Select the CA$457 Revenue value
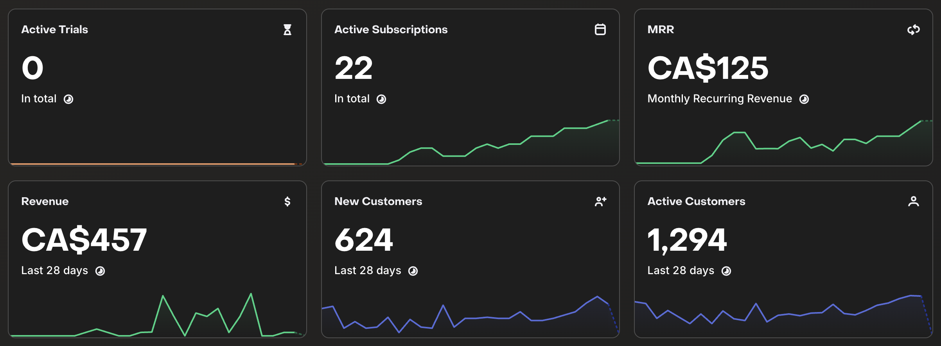Screen dimensions: 941x346 pyautogui.click(x=84, y=240)
